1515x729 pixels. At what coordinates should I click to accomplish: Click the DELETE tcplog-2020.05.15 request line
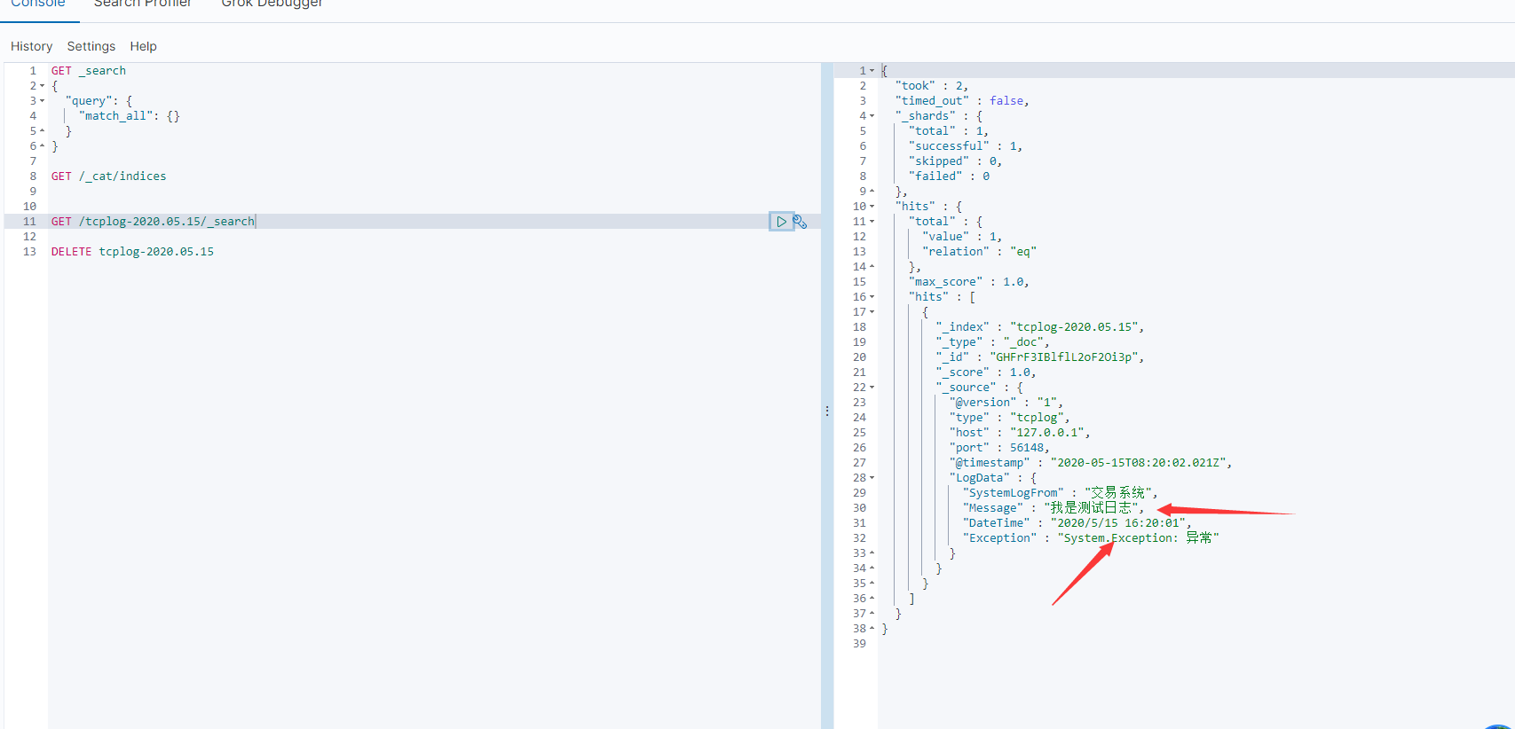pyautogui.click(x=132, y=252)
